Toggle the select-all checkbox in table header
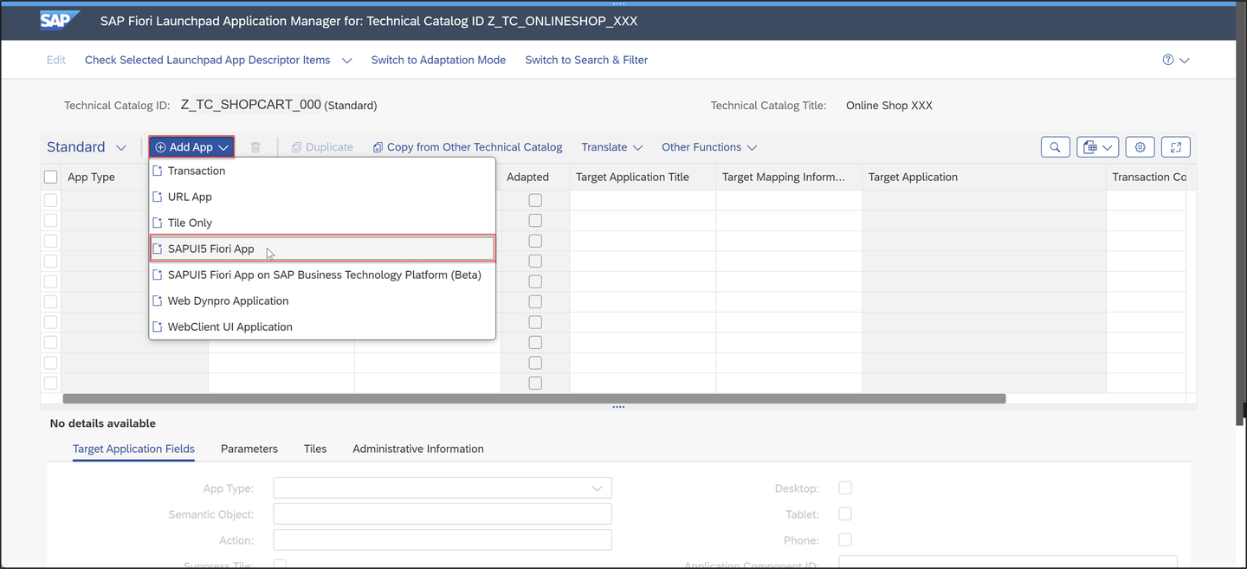The height and width of the screenshot is (569, 1247). 50,177
